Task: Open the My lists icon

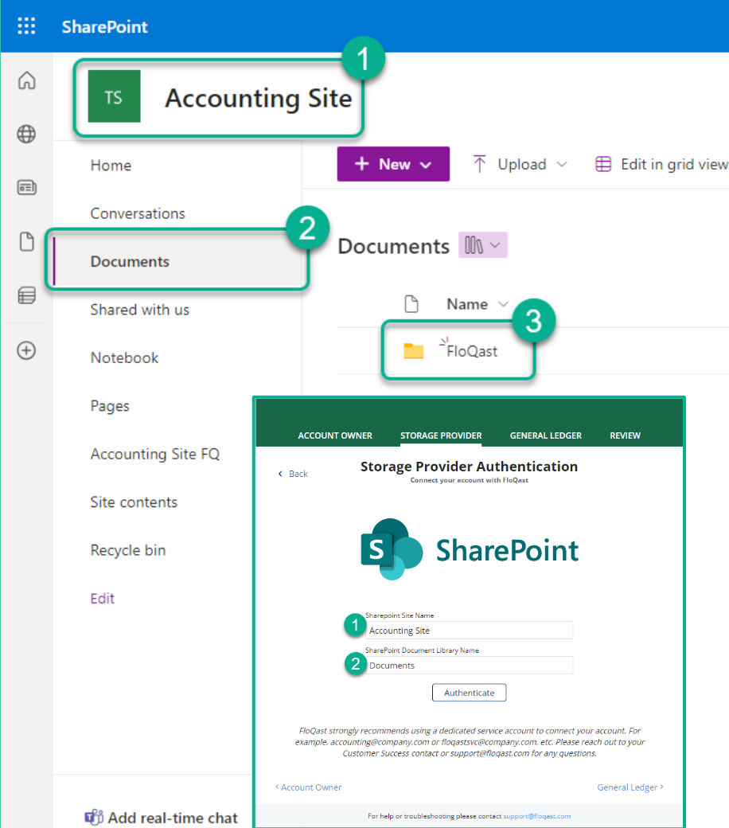Action: [x=26, y=295]
